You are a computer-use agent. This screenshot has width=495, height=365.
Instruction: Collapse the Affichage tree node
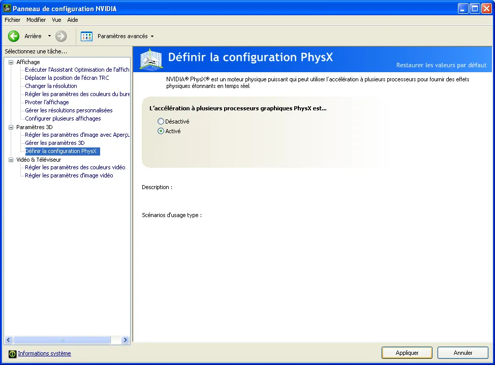point(11,62)
